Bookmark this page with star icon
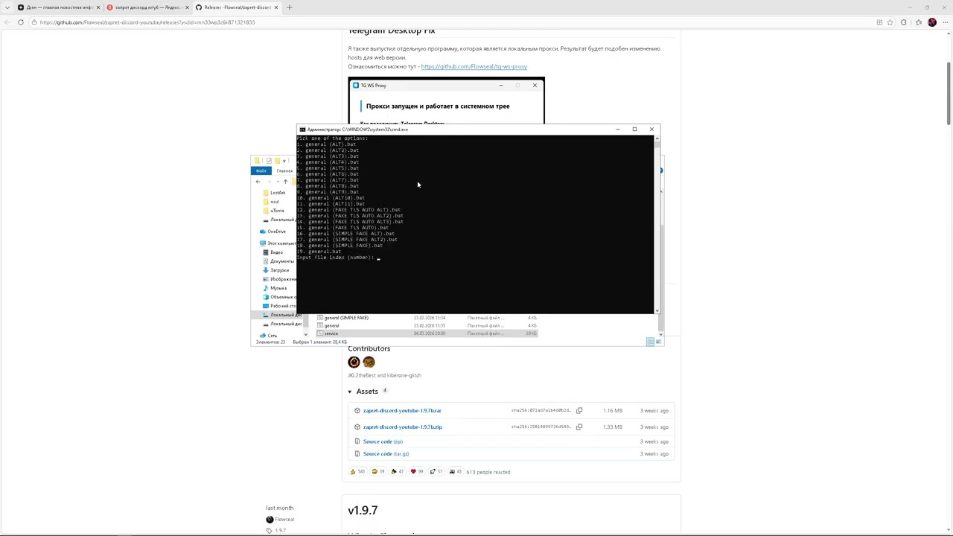Viewport: 953px width, 536px height. (890, 22)
